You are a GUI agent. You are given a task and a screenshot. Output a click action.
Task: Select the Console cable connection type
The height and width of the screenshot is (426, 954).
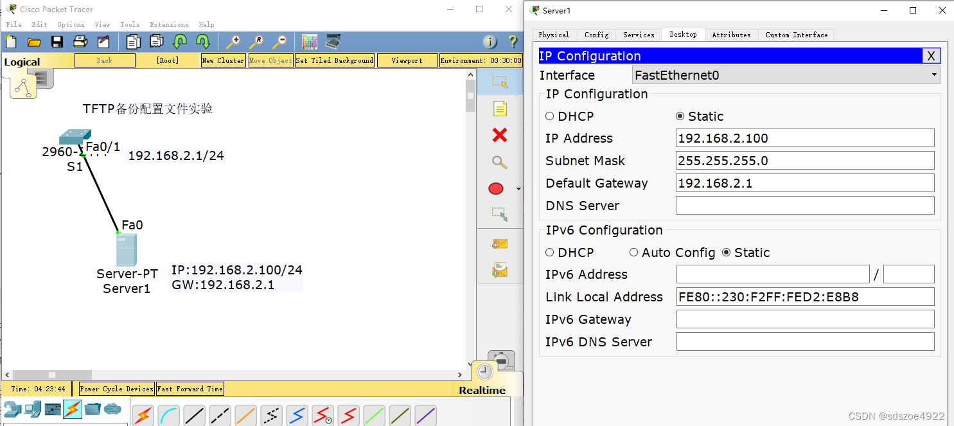tap(168, 415)
